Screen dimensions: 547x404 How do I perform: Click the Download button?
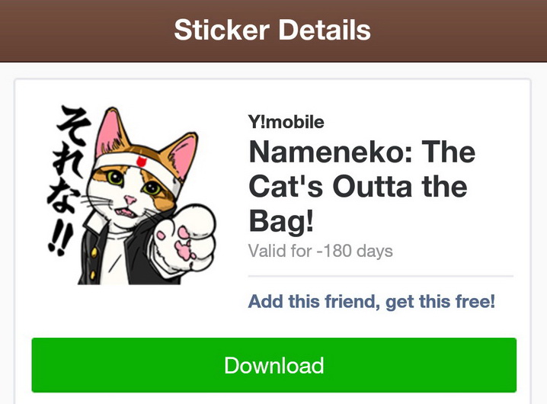[273, 365]
